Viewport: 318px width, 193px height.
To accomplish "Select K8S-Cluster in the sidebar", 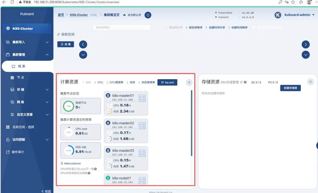I will 27,29.
